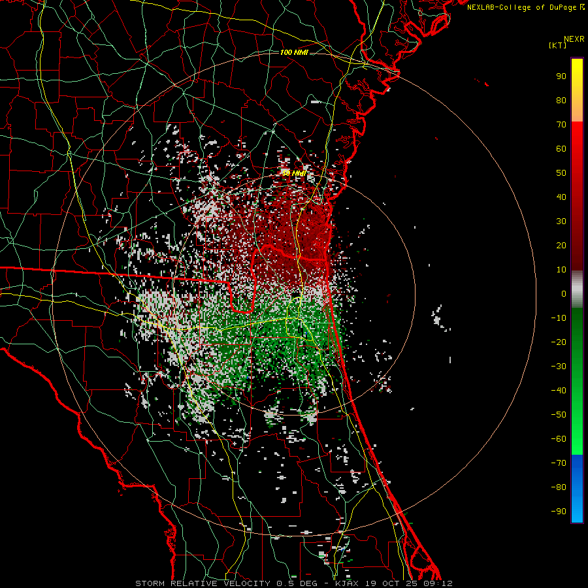Select the positive 70 scale value
This screenshot has height=588, width=588.
(x=561, y=125)
